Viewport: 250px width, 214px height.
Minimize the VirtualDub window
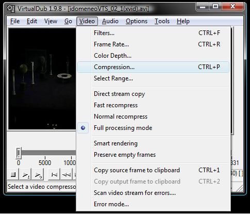[203, 7]
